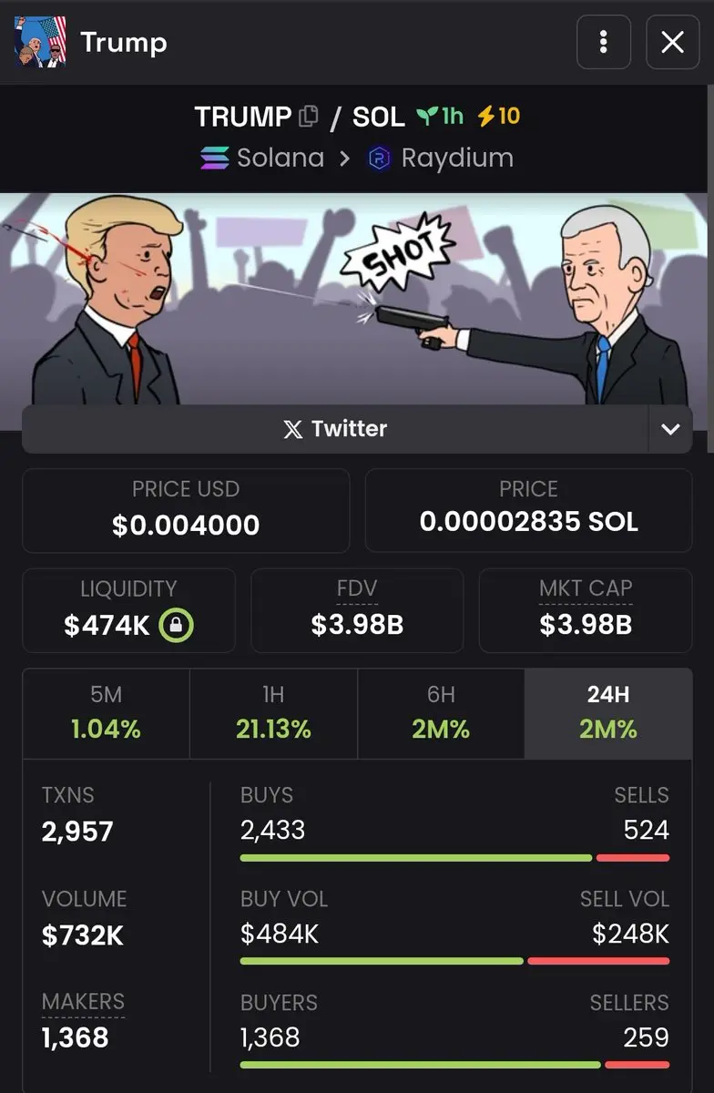Copy the TRUMP token address icon
This screenshot has height=1093, width=714.
[309, 117]
